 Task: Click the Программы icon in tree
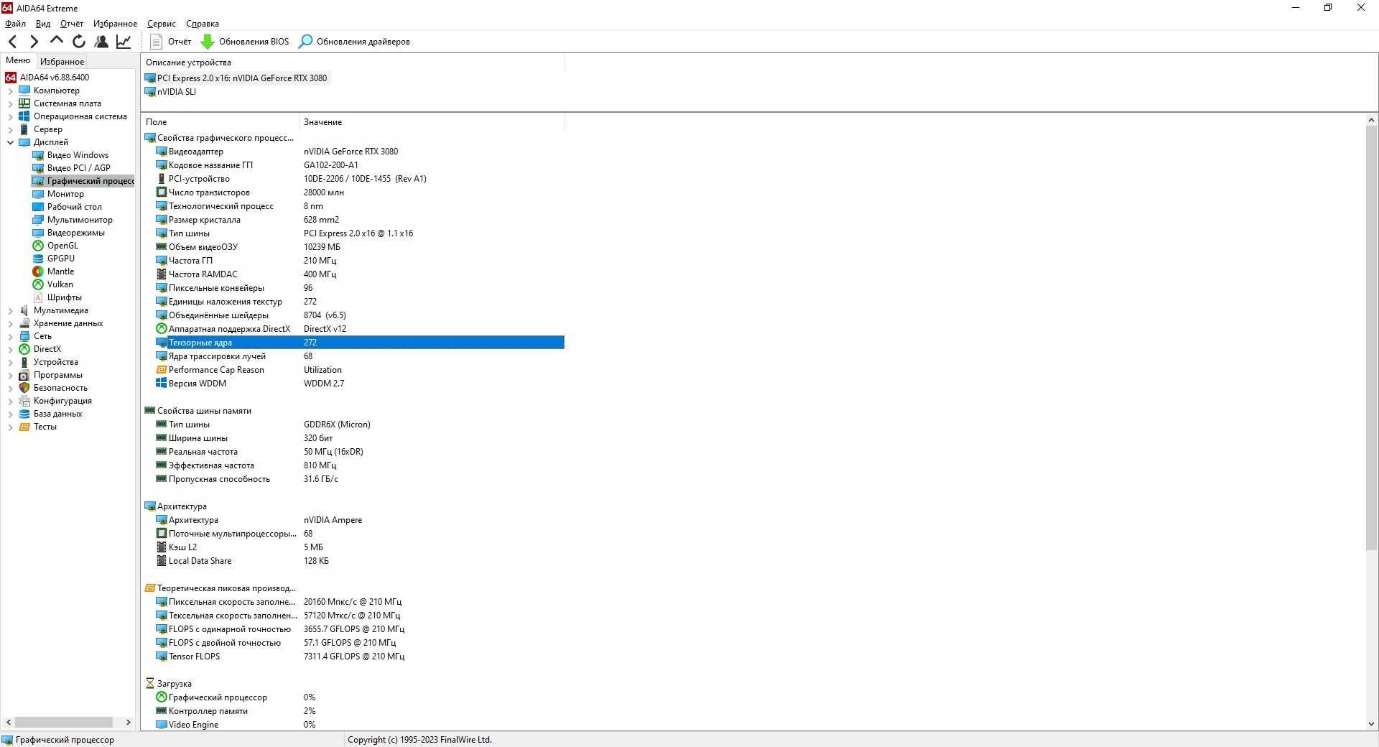click(24, 375)
